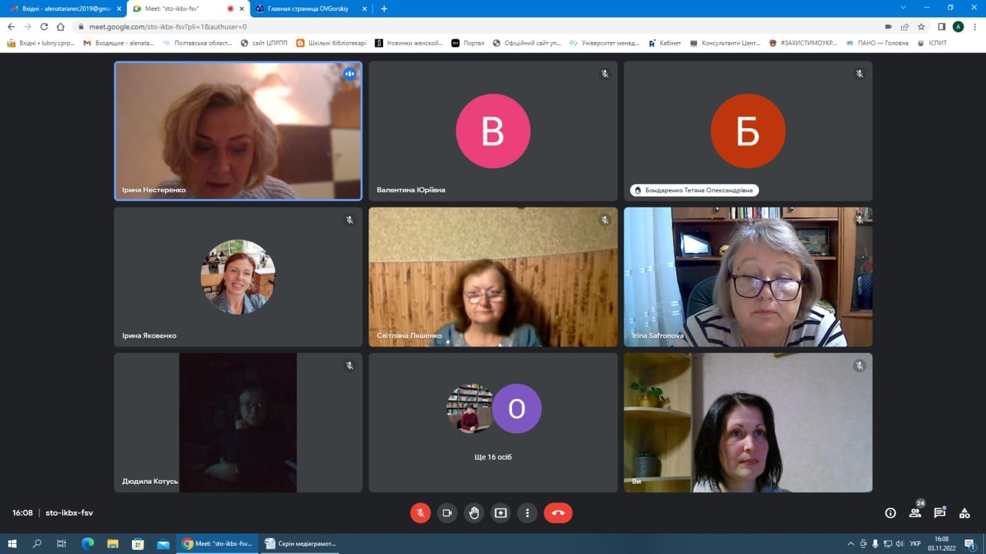Open the 'ПАНО — Головна' bookmark
Image resolution: width=986 pixels, height=554 pixels.
(877, 43)
